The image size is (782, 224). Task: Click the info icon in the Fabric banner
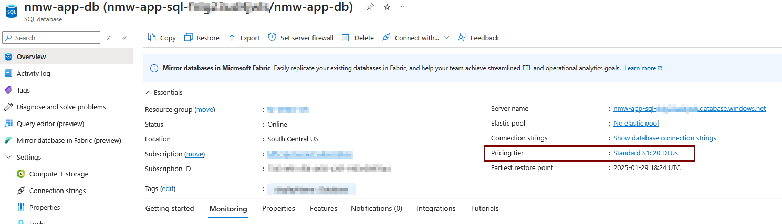[x=154, y=68]
